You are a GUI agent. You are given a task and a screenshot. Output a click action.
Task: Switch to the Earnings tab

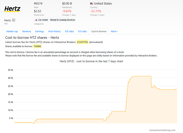tap(40, 31)
